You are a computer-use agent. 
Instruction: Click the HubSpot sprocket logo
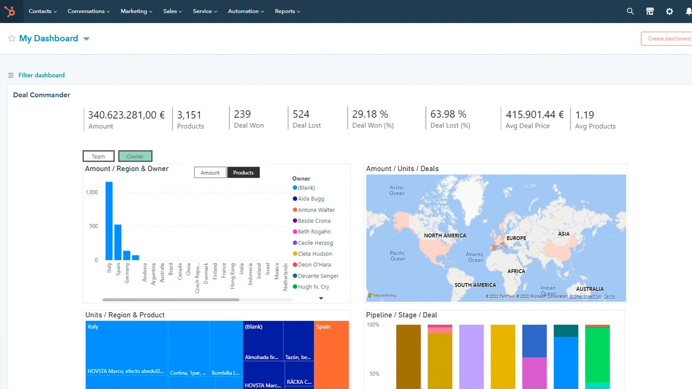(x=10, y=11)
